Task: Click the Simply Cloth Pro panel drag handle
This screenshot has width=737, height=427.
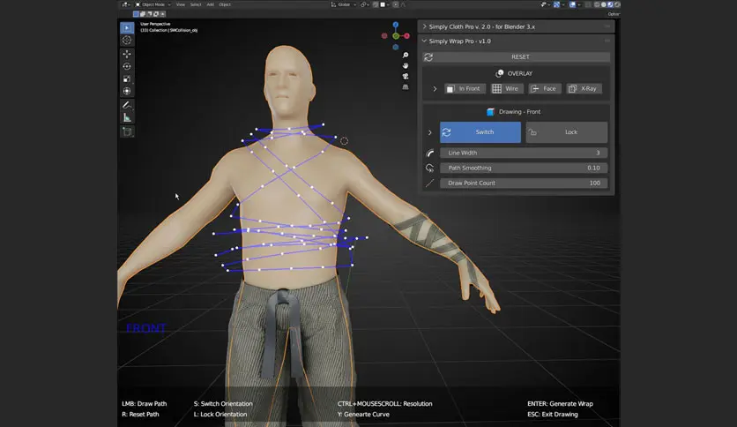Action: [607, 26]
